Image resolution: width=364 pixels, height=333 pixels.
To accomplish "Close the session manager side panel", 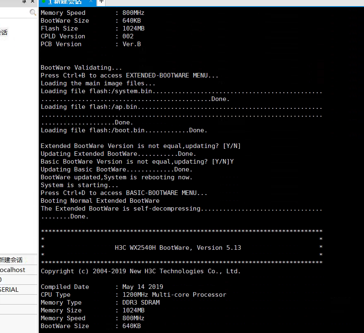I will pyautogui.click(x=33, y=1).
